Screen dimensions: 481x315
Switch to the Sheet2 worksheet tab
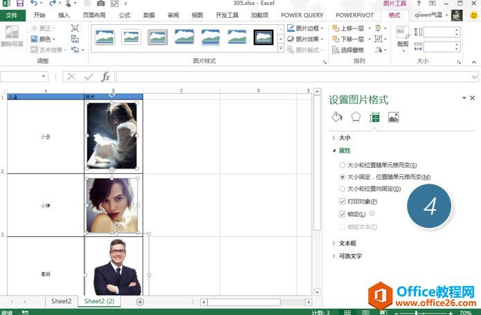pyautogui.click(x=61, y=301)
